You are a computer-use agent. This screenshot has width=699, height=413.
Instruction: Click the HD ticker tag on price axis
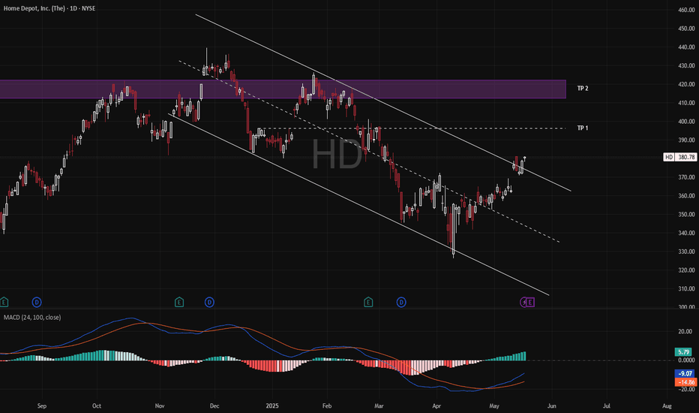pos(669,157)
